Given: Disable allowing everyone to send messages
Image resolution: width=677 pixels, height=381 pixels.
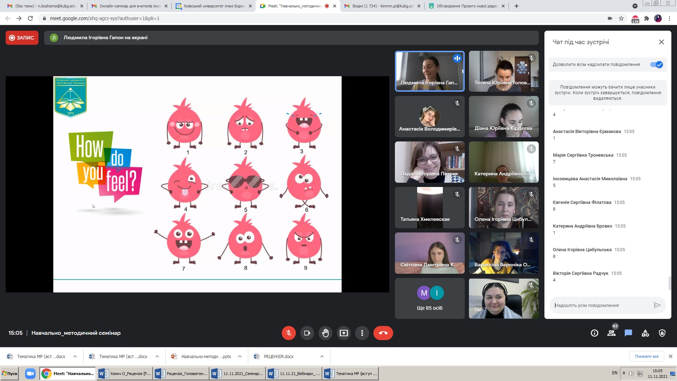Looking at the screenshot, I should coord(657,65).
